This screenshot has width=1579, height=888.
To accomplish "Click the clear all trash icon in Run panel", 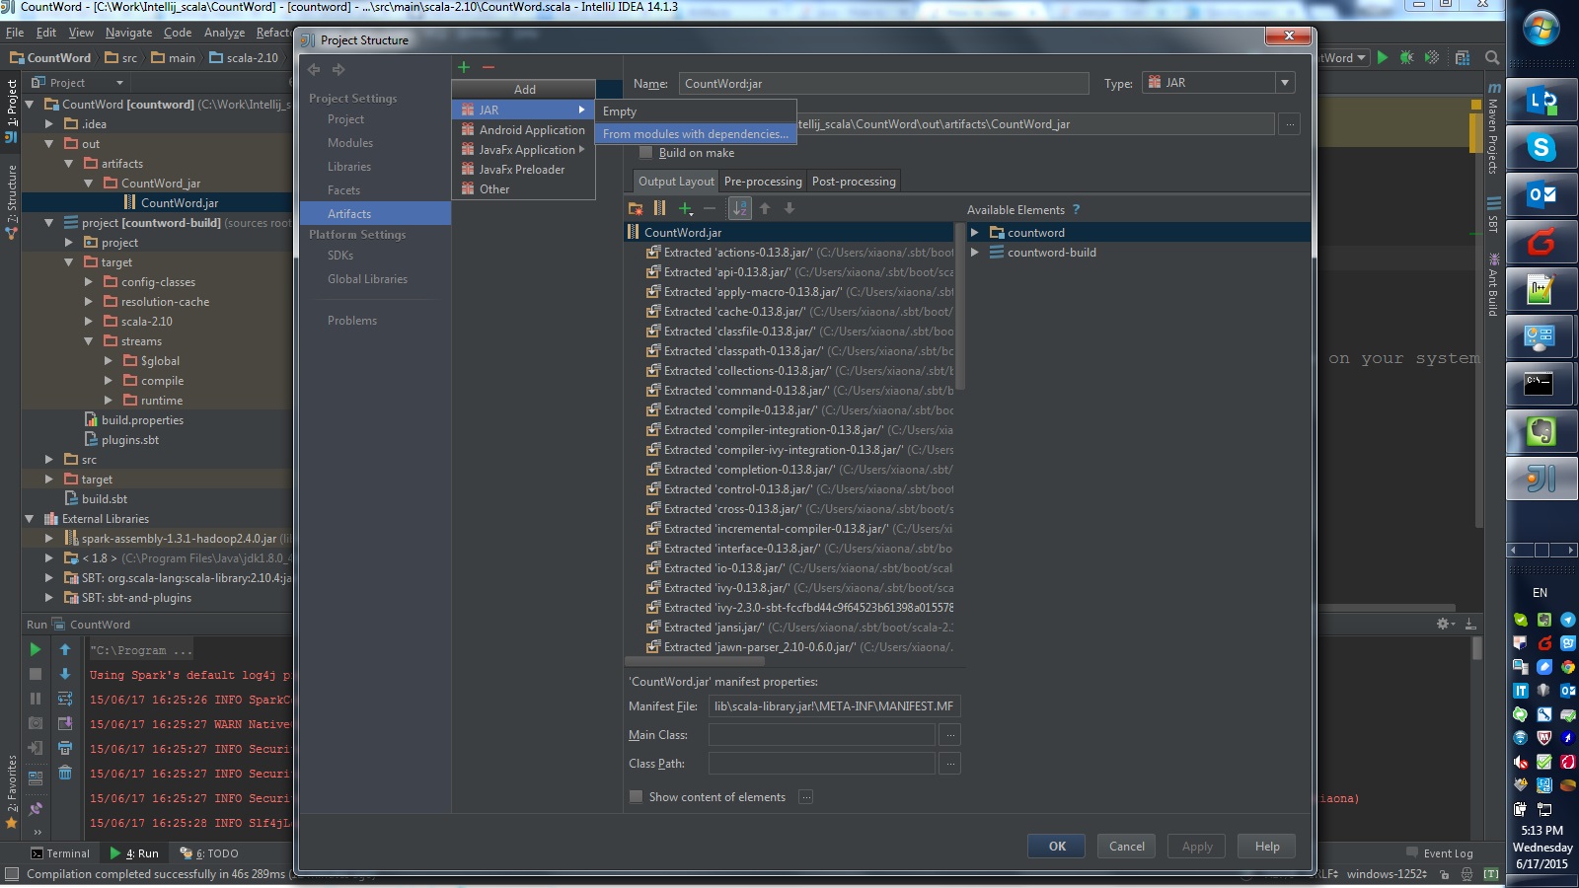I will pyautogui.click(x=65, y=773).
